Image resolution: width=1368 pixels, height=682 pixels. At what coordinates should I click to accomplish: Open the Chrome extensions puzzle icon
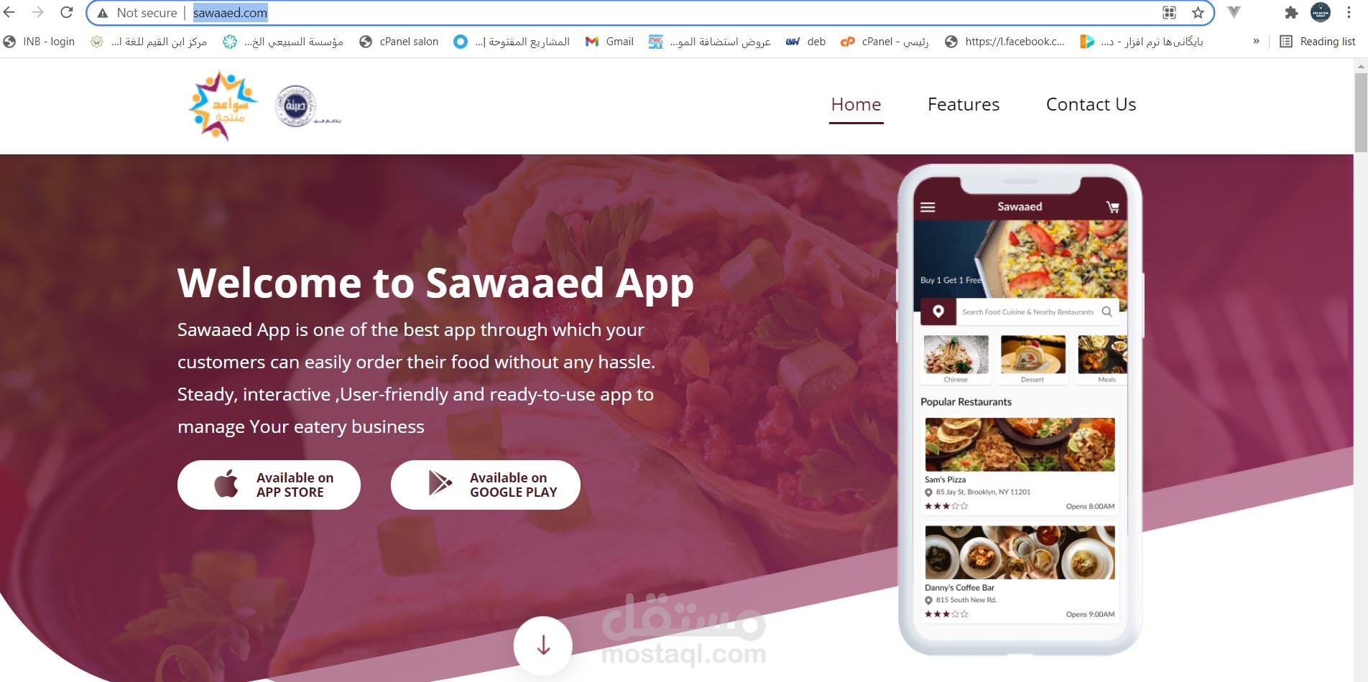tap(1291, 12)
